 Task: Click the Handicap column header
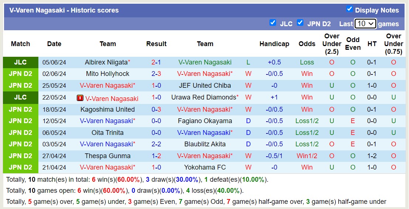pos(274,44)
